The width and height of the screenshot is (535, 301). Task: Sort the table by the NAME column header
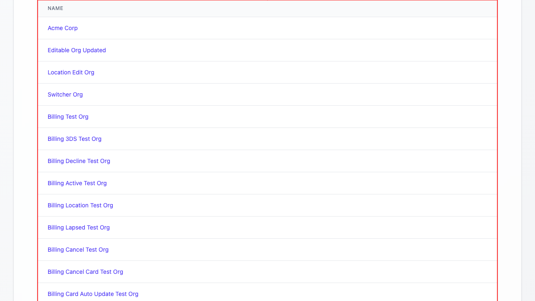(x=56, y=8)
